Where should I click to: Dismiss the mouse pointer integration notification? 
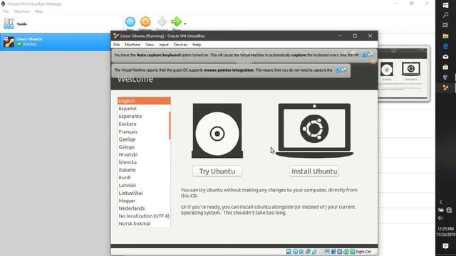[338, 70]
